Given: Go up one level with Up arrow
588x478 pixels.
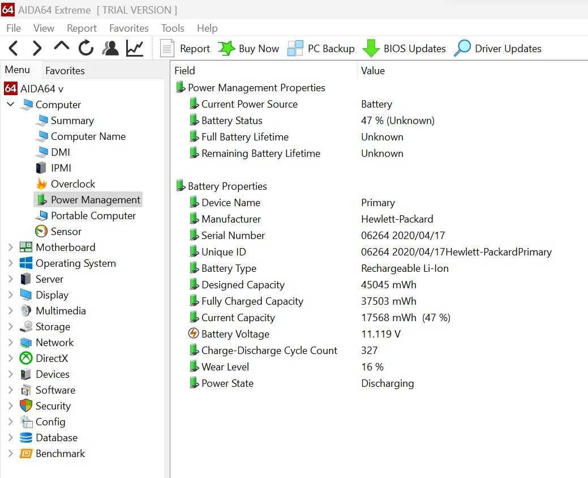Looking at the screenshot, I should coord(62,46).
